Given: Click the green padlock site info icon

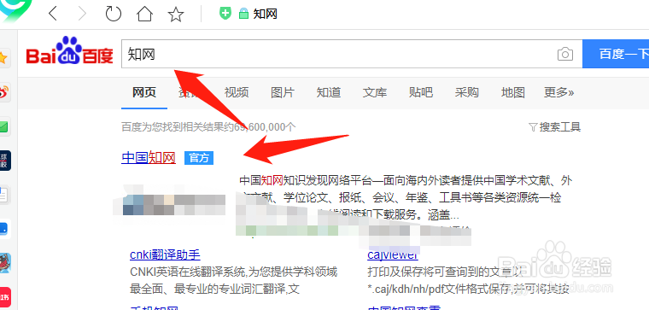Looking at the screenshot, I should [243, 14].
